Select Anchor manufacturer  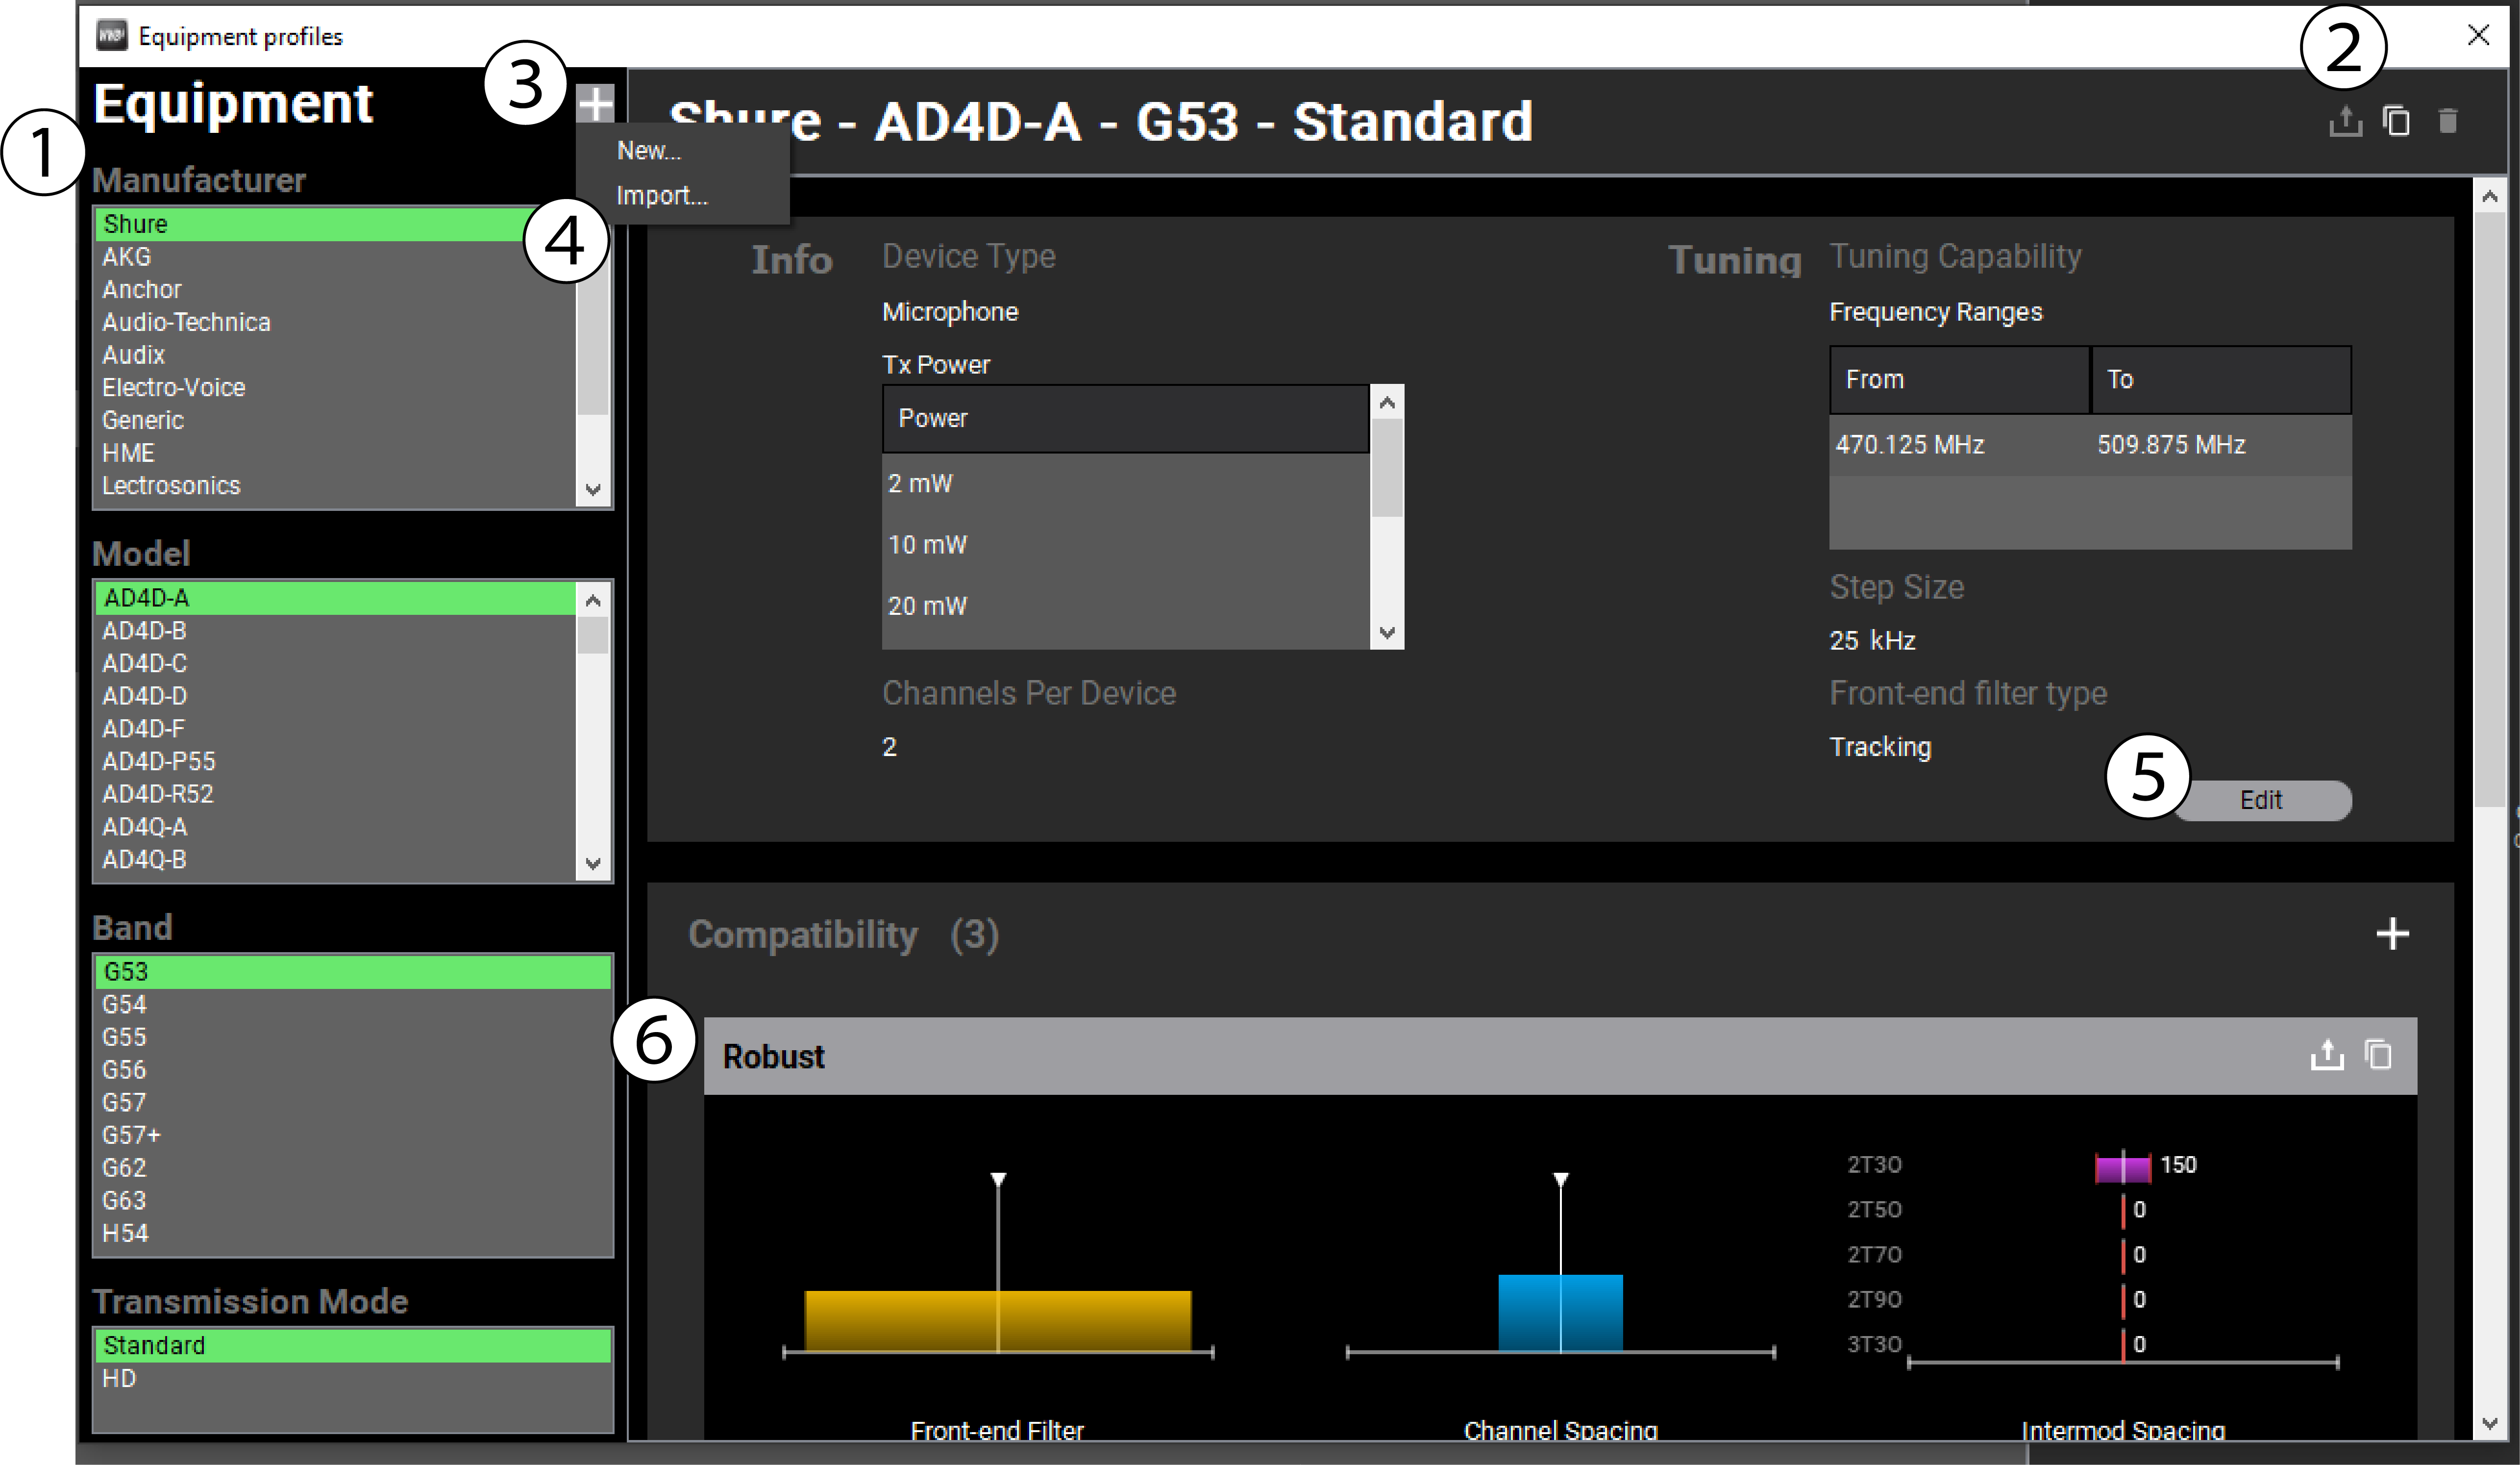335,289
